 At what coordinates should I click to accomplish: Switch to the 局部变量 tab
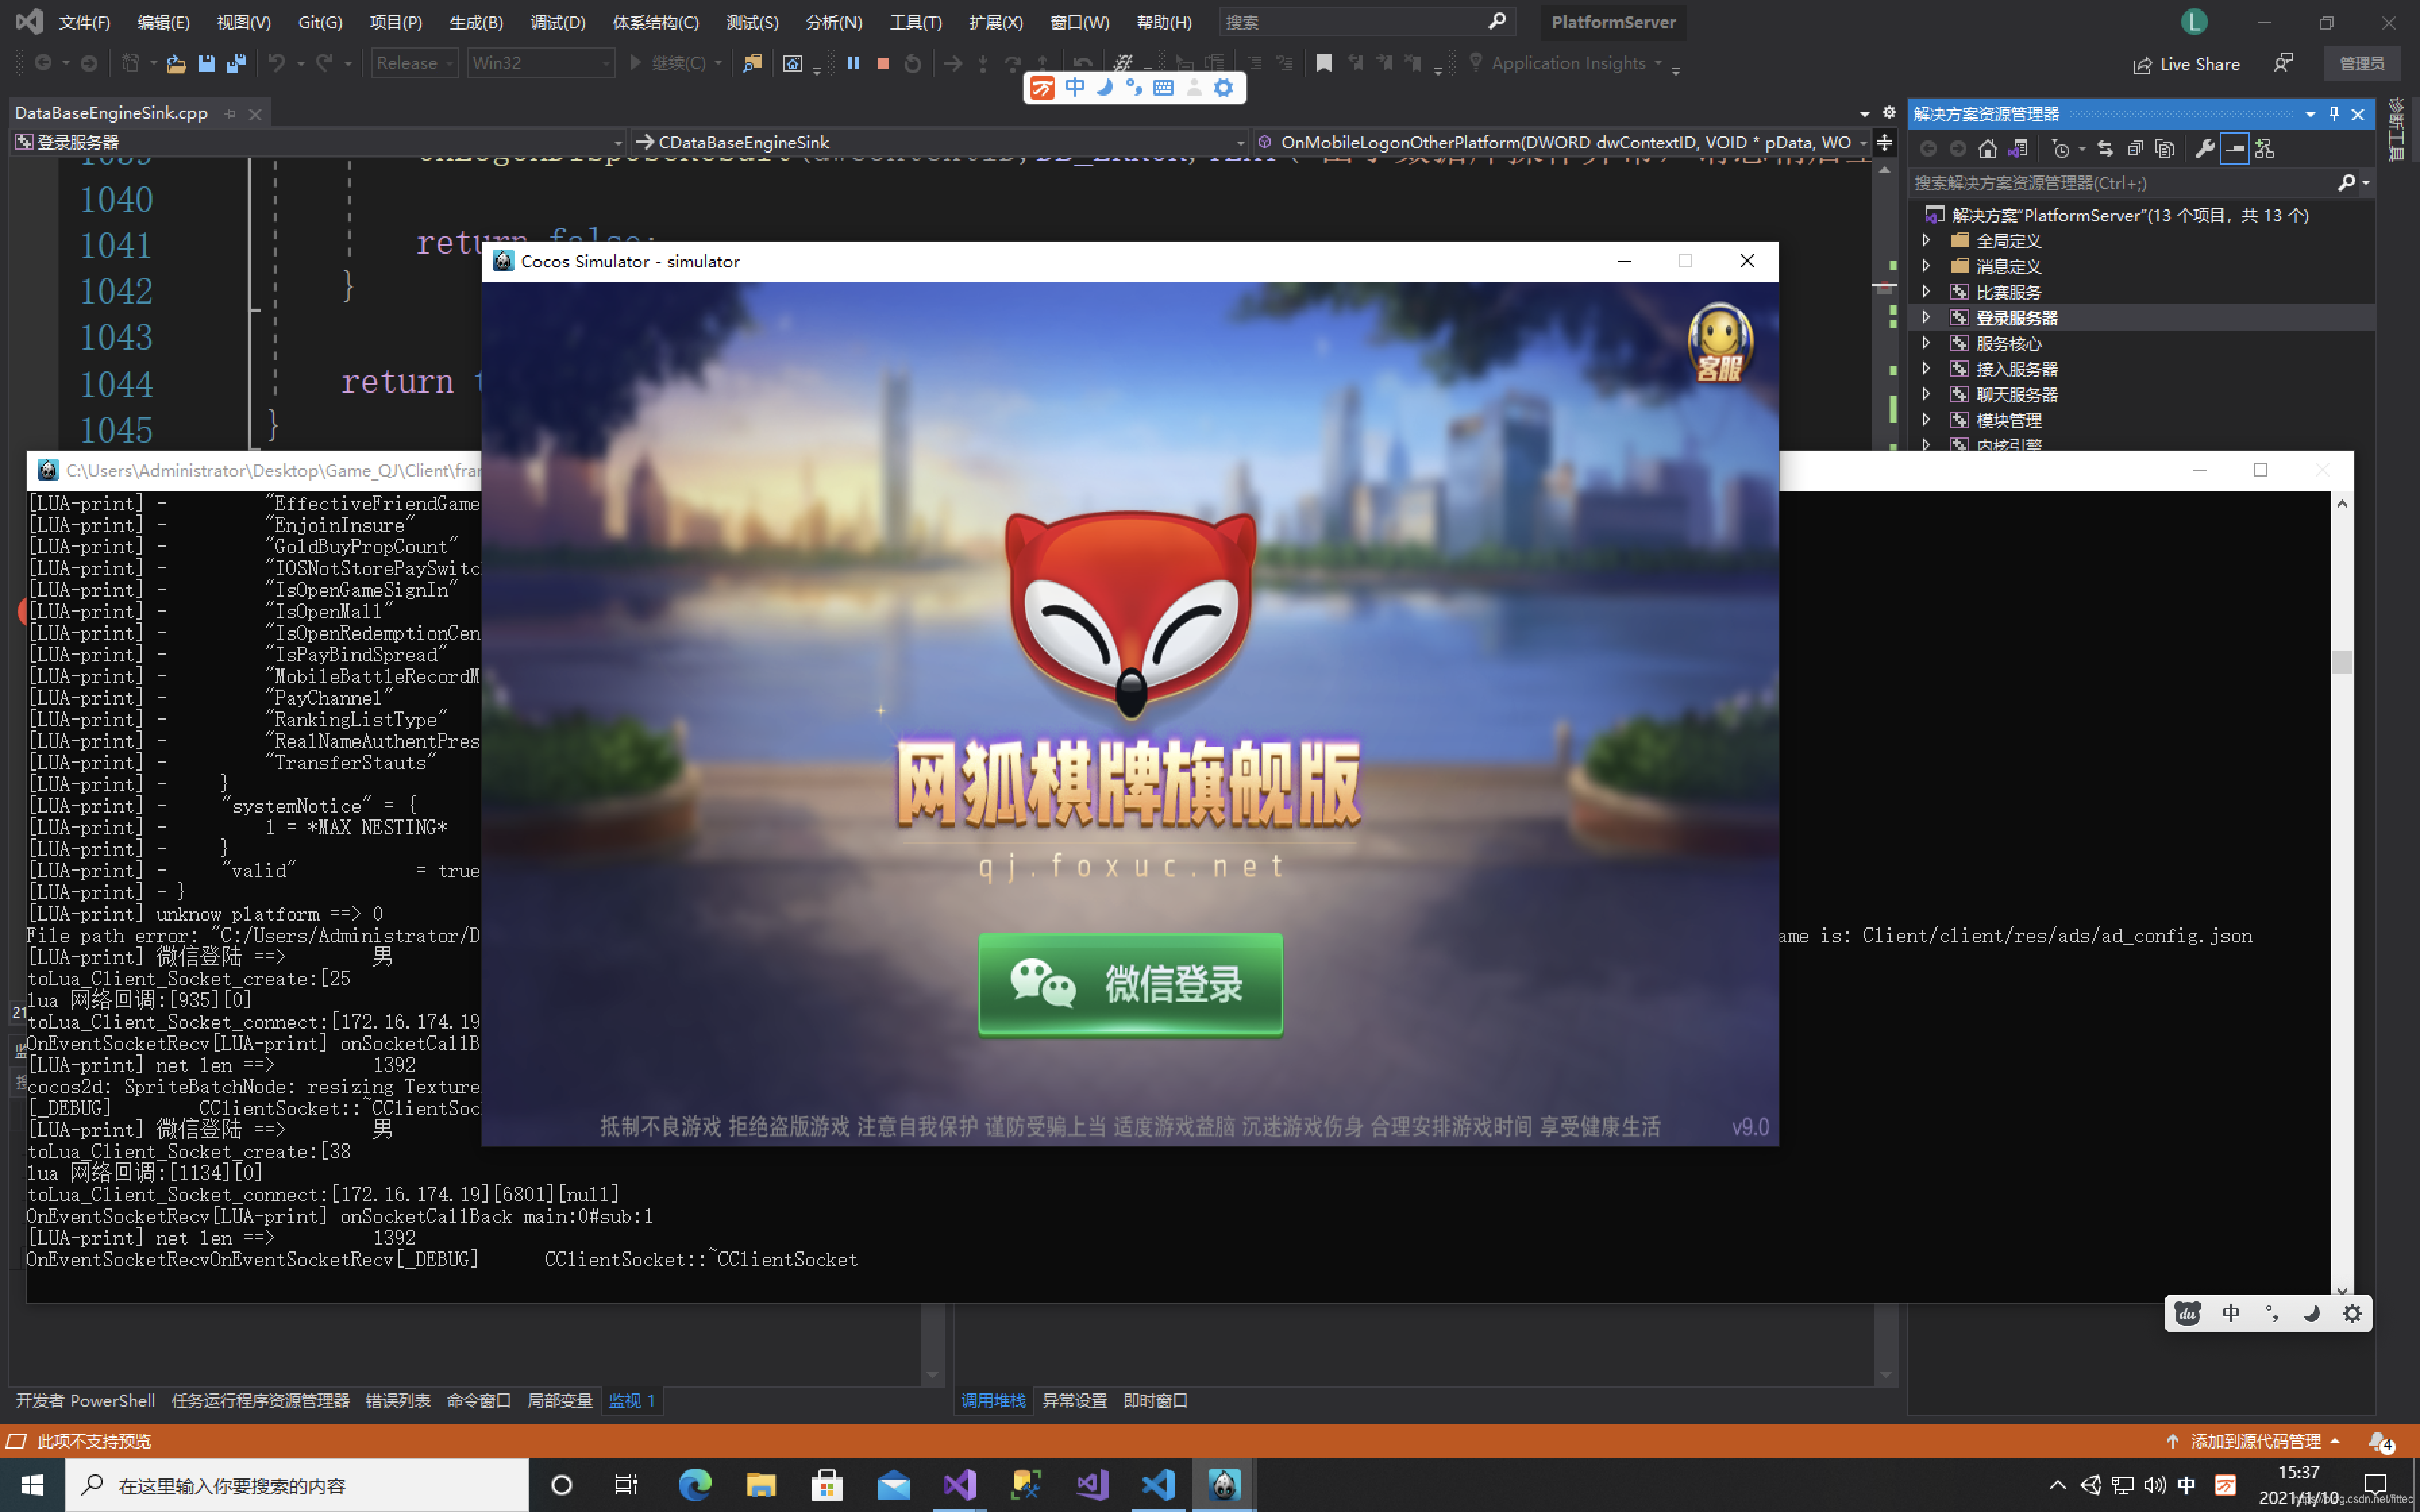point(559,1400)
